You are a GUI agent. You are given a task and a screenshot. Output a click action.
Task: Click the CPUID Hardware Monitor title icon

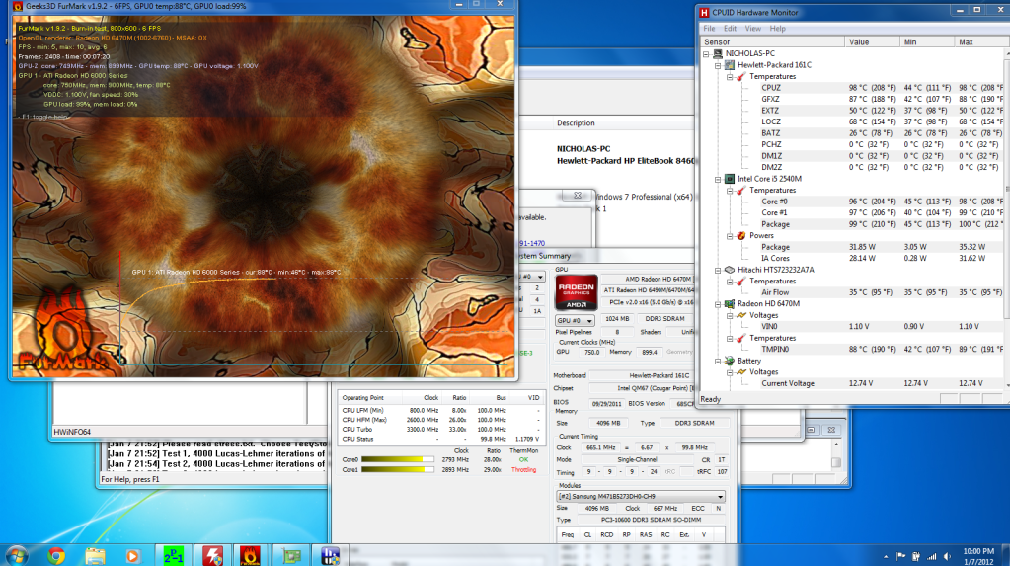coord(704,12)
